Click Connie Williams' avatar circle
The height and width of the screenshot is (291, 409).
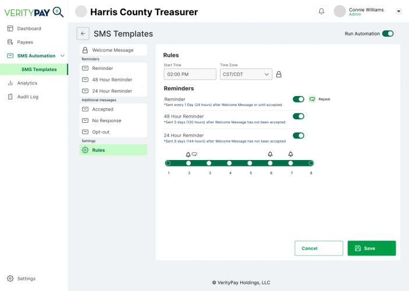coord(340,11)
